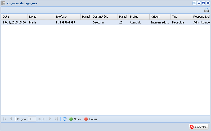Image resolution: width=211 pixels, height=131 pixels.
Task: Sort by the Nome column header
Action: click(x=41, y=17)
